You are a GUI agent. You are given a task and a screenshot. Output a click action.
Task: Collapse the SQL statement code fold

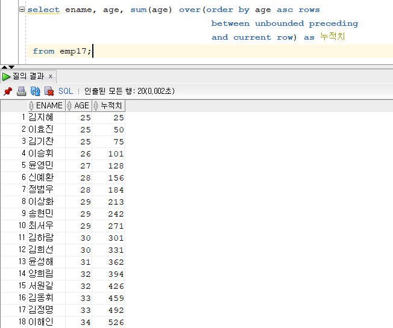pyautogui.click(x=22, y=10)
